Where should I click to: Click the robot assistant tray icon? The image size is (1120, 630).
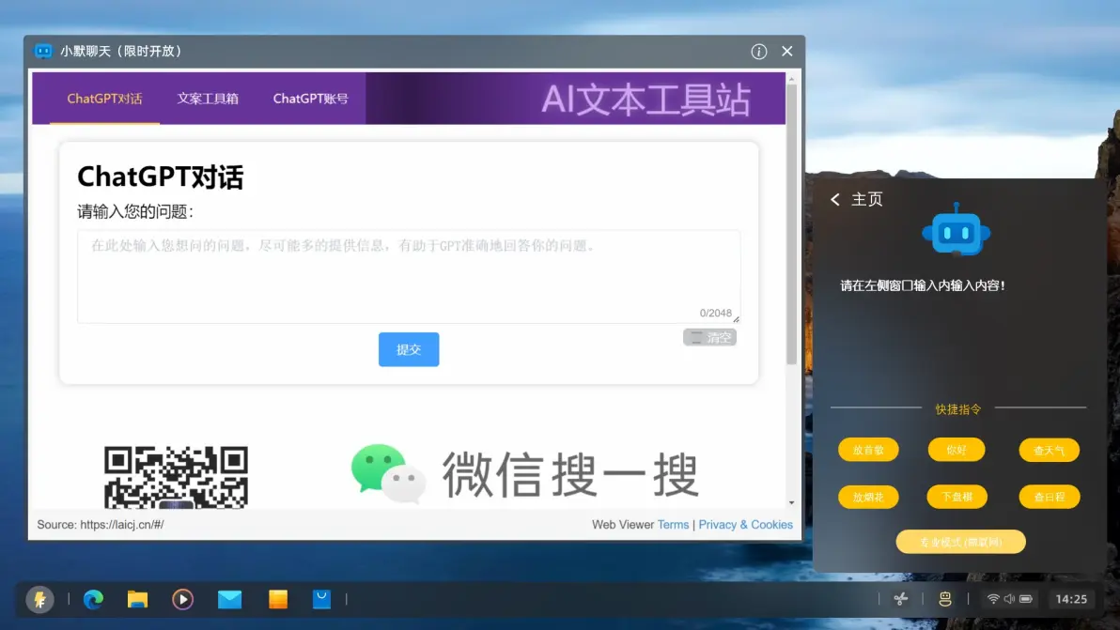coord(945,599)
